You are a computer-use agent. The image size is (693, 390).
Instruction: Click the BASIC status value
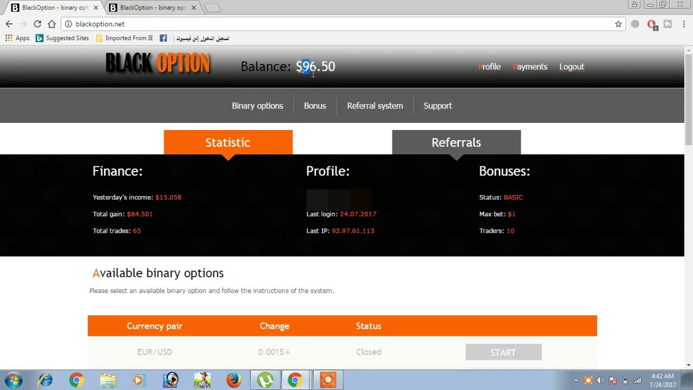[x=513, y=197]
